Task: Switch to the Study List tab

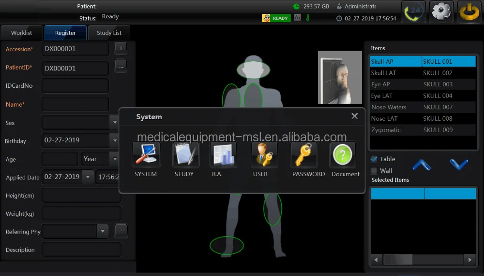Action: tap(109, 33)
